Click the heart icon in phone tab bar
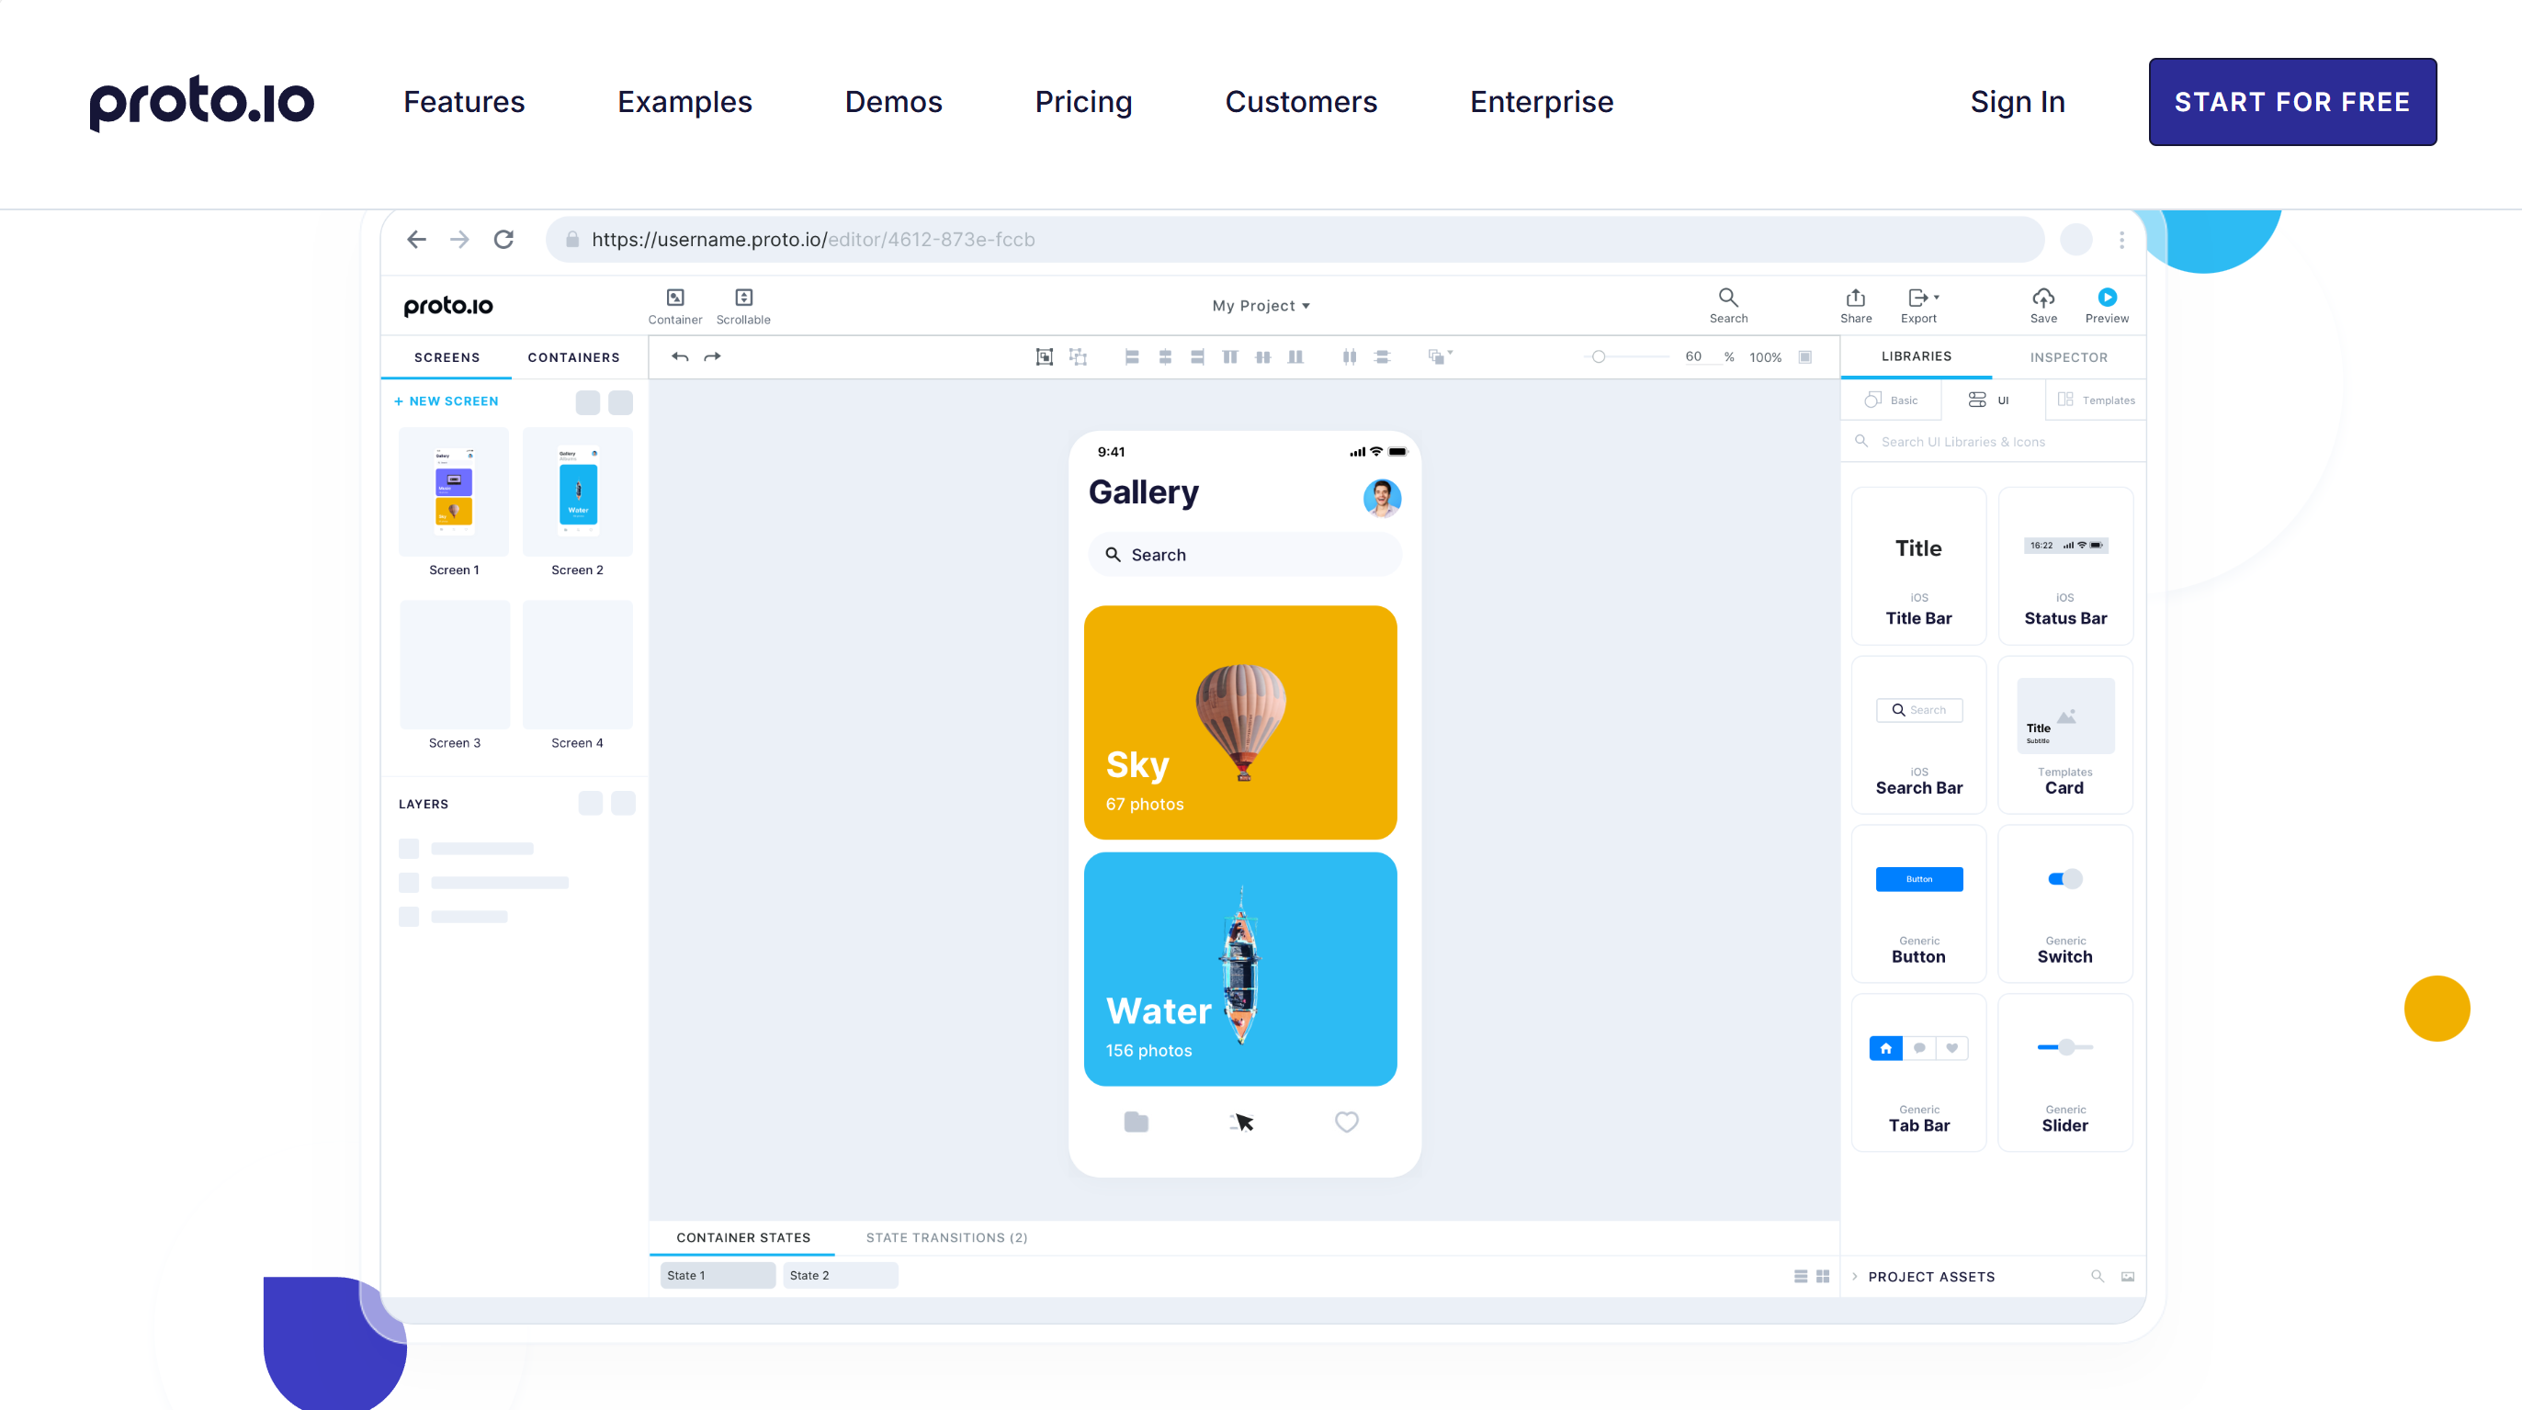 (x=1346, y=1122)
